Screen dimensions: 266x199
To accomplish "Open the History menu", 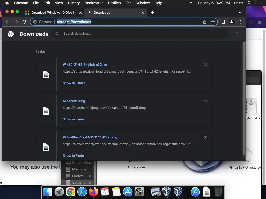I will pos(74,3).
